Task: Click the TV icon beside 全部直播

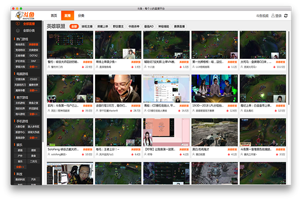Action: tap(18, 24)
